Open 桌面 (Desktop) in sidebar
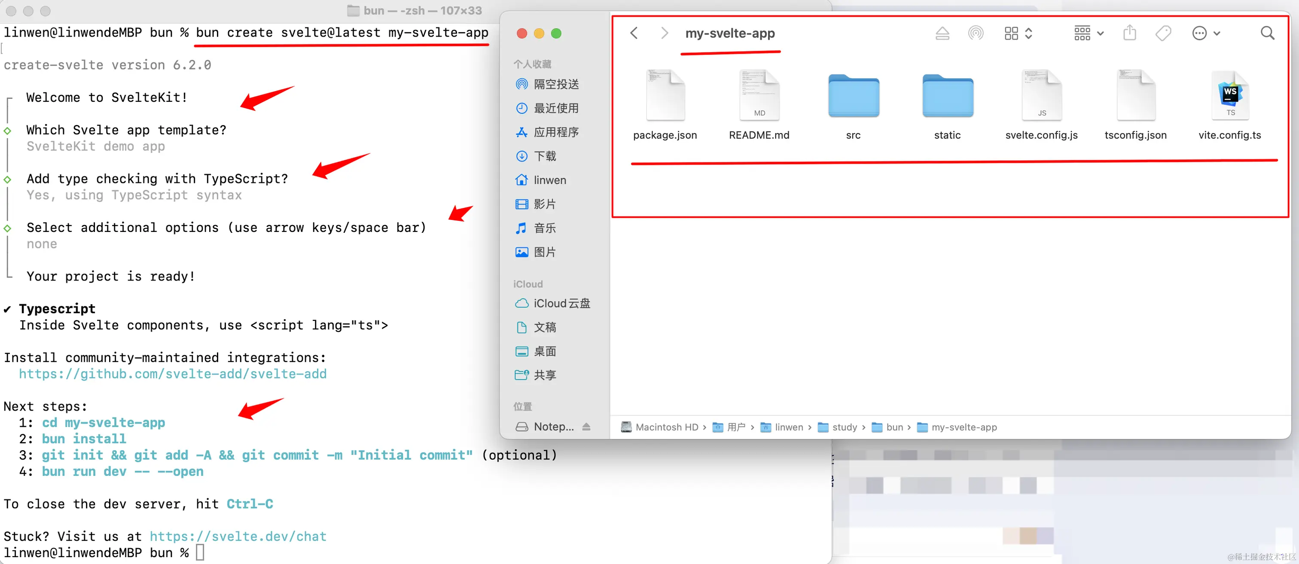The image size is (1299, 564). tap(537, 351)
